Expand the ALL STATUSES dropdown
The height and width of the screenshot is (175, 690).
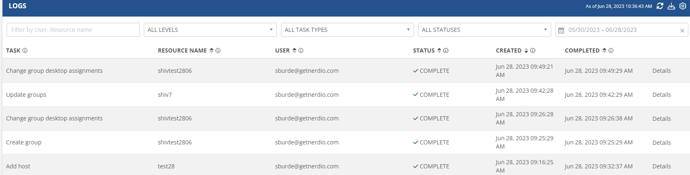pyautogui.click(x=484, y=30)
